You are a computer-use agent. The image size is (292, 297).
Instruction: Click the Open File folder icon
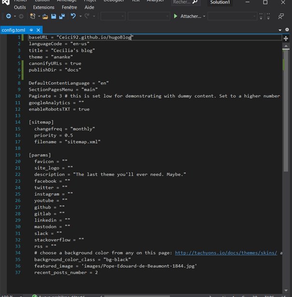tap(45, 16)
